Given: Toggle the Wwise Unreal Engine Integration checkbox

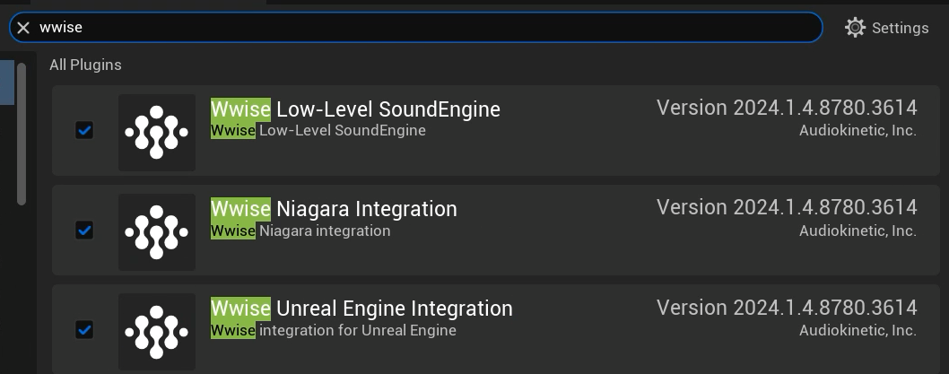Looking at the screenshot, I should pos(84,330).
